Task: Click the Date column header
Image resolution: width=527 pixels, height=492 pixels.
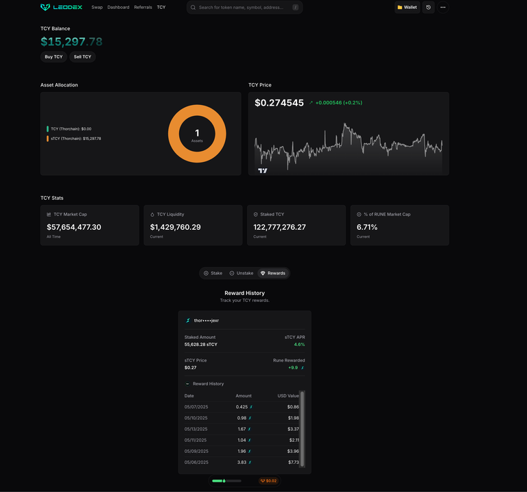Action: pos(189,396)
